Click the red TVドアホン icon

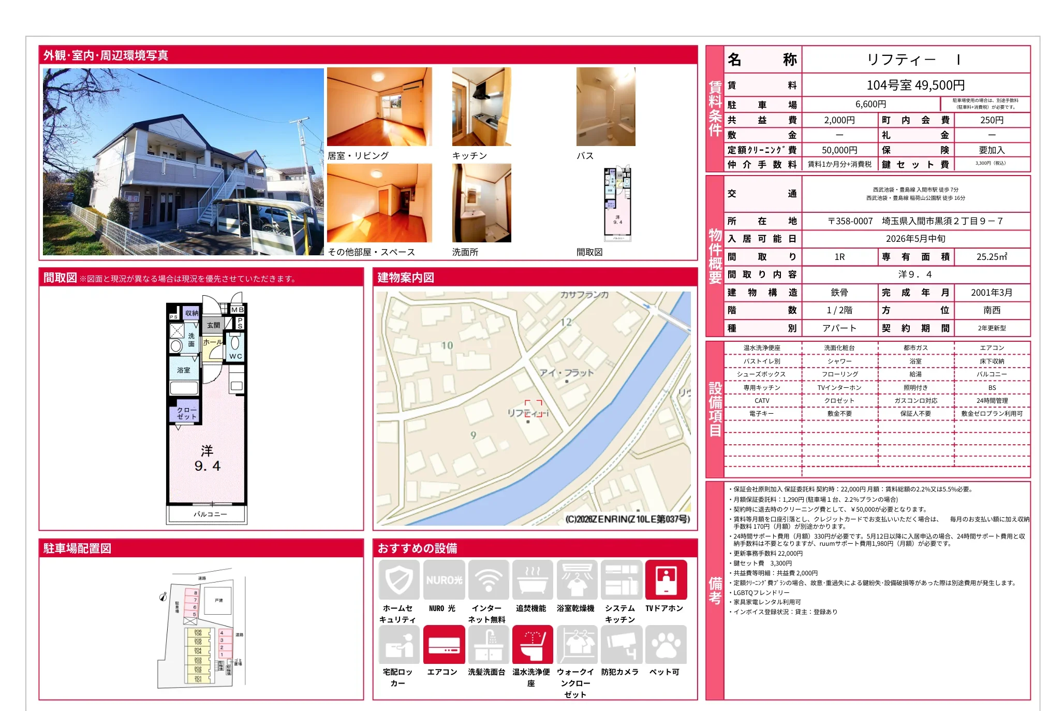(x=666, y=580)
